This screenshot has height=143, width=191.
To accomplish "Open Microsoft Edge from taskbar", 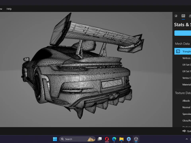I will click(x=114, y=139).
